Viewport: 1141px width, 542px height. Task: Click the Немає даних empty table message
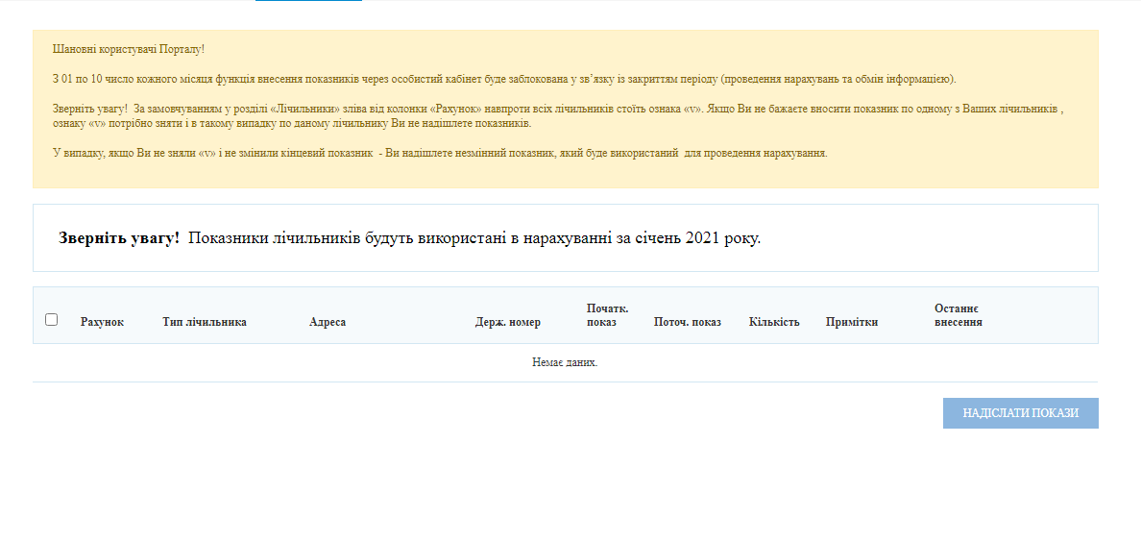[565, 362]
